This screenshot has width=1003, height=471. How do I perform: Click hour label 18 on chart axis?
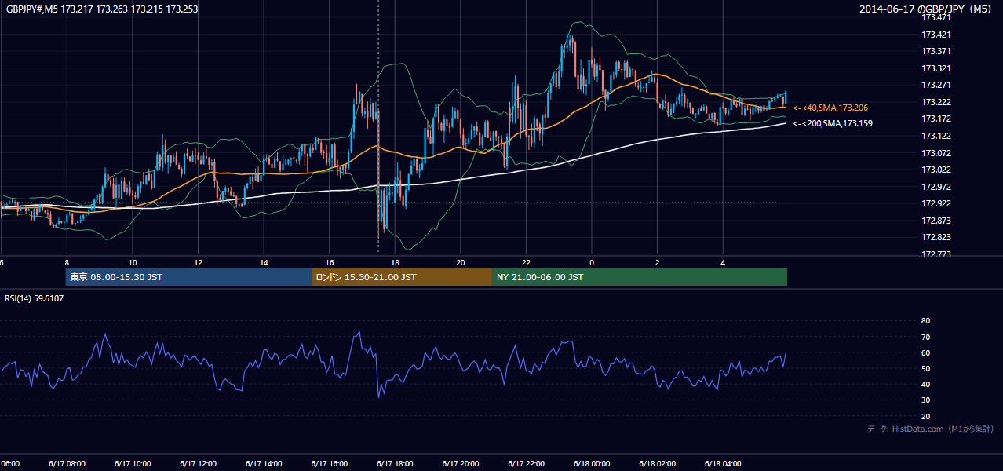(395, 263)
